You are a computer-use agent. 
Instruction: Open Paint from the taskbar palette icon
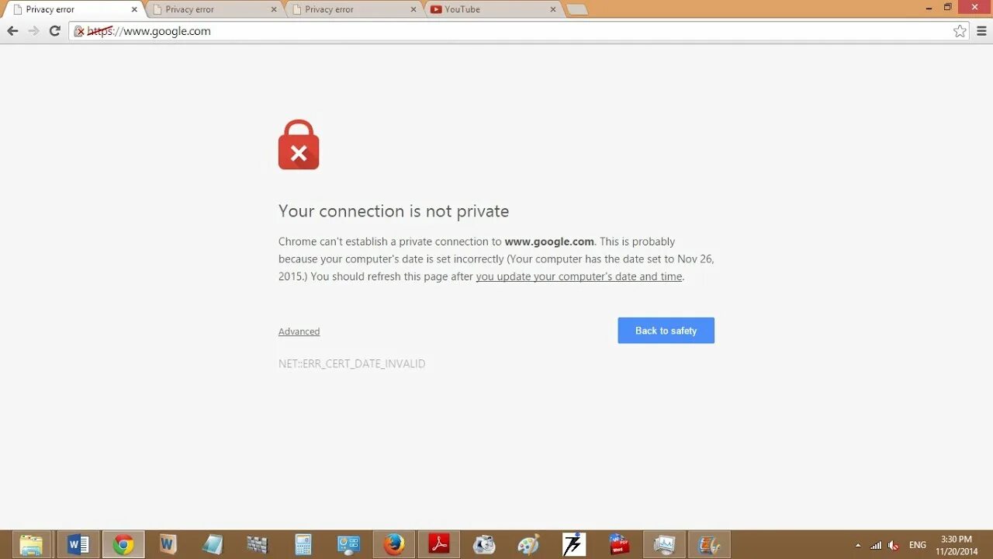[528, 545]
